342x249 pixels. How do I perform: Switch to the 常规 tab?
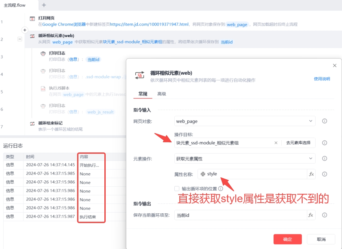pos(143,94)
